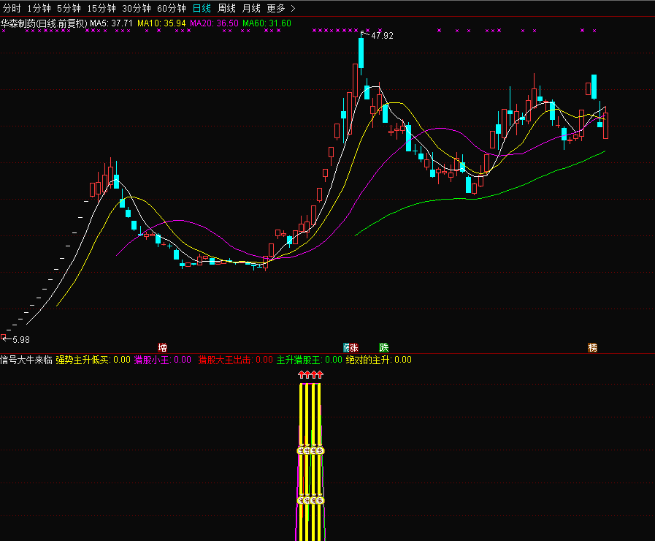Click the MA10: 35.94 indicator label
The height and width of the screenshot is (541, 655).
tap(161, 23)
